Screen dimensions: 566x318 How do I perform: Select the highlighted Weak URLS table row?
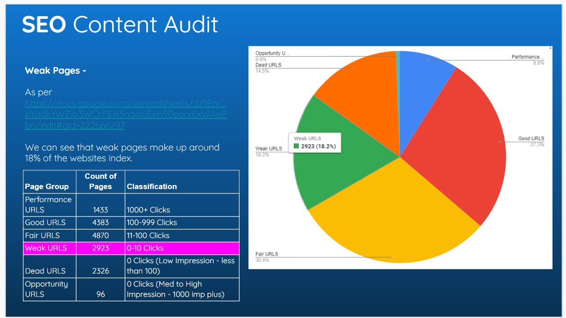pos(131,248)
